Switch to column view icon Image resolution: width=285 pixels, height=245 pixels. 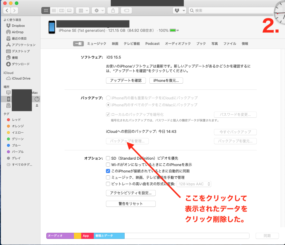(61, 10)
